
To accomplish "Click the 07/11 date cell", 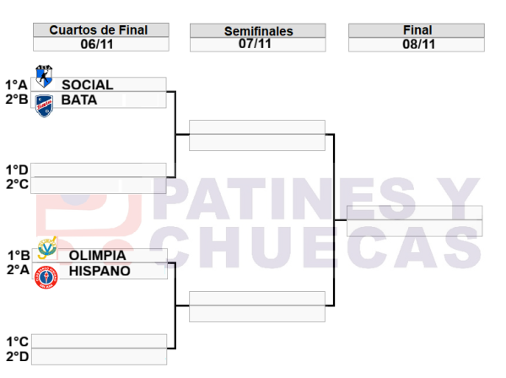I will (x=257, y=45).
